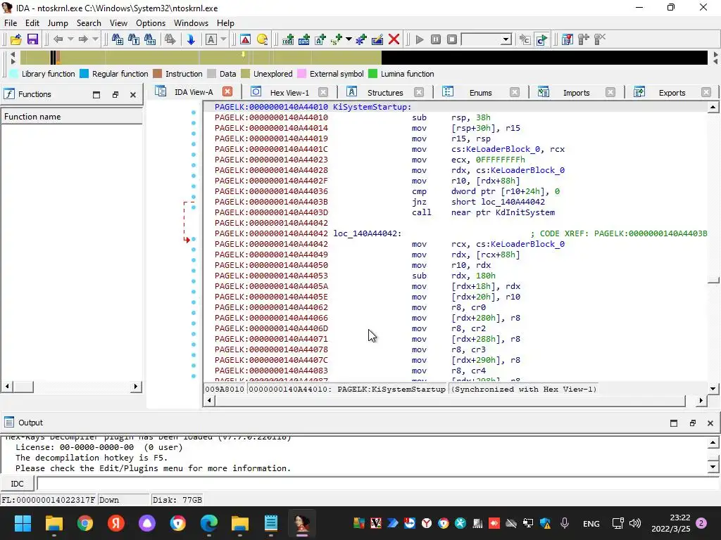Click the blue star-with-plus icon
Screen dimensions: 721x540
(x=361, y=39)
